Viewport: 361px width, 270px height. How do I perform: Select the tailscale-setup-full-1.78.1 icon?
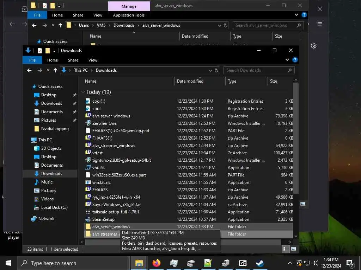coord(88,212)
